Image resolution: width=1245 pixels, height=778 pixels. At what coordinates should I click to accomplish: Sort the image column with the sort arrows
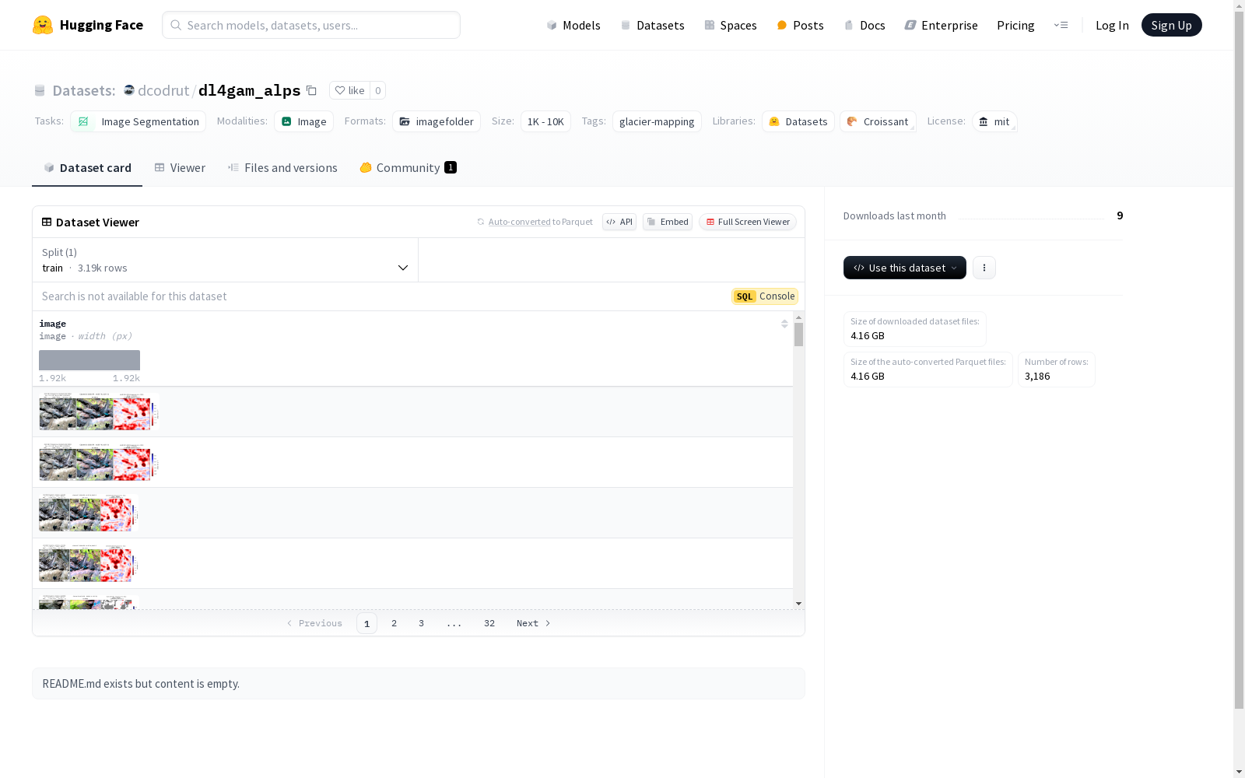click(x=784, y=324)
